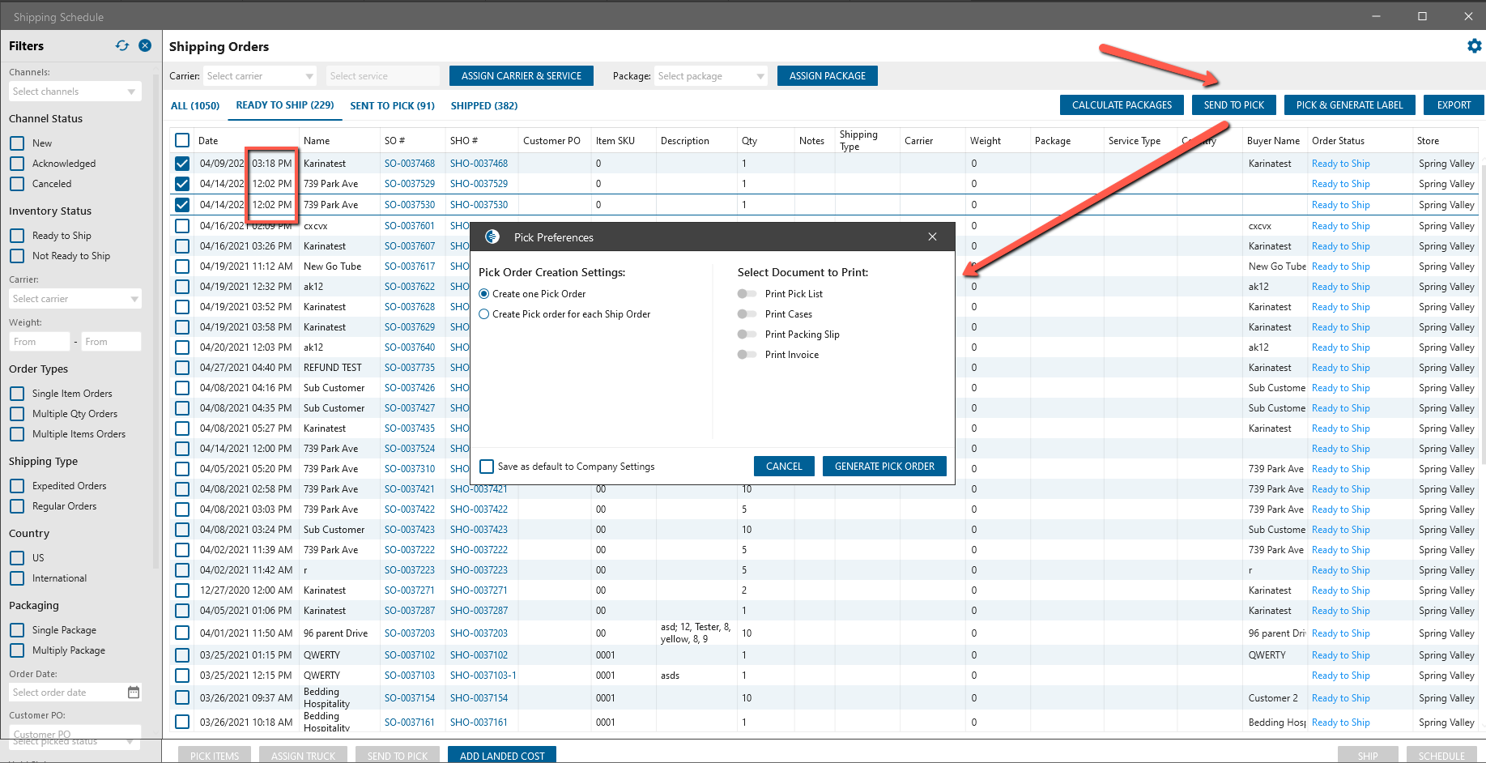This screenshot has height=763, width=1486.
Task: Click the bottom ASSIGN TRUCK button
Action: (303, 756)
